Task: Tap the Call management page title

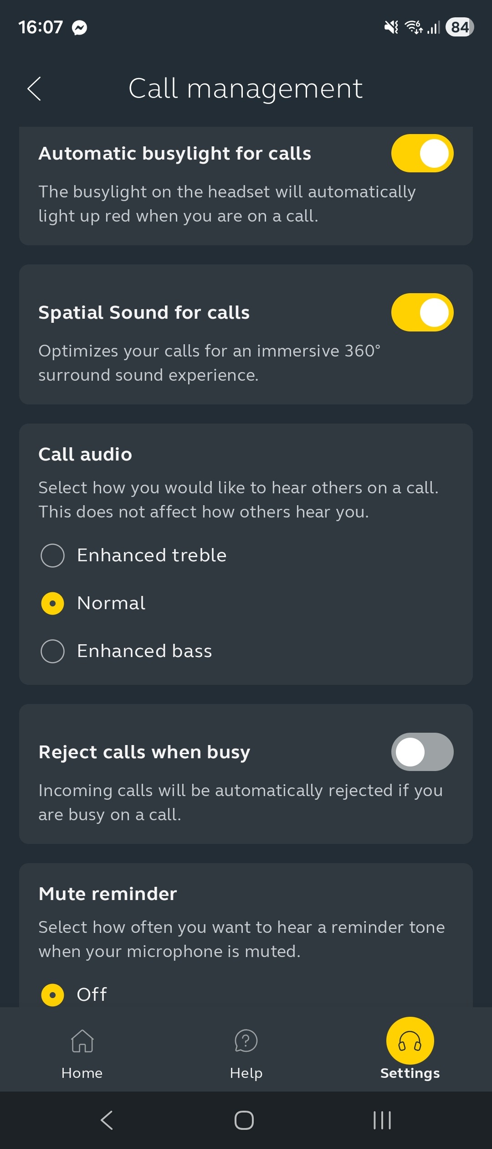Action: pyautogui.click(x=246, y=88)
